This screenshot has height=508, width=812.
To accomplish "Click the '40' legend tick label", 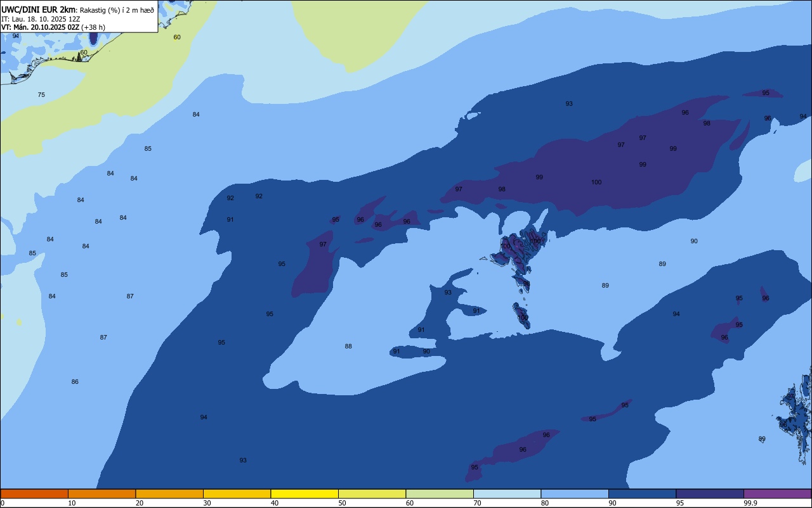I will [275, 503].
